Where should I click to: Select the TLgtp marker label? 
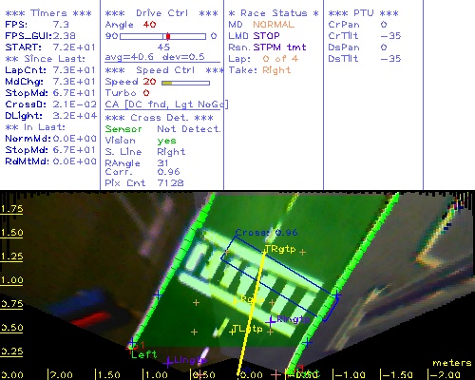coord(247,329)
